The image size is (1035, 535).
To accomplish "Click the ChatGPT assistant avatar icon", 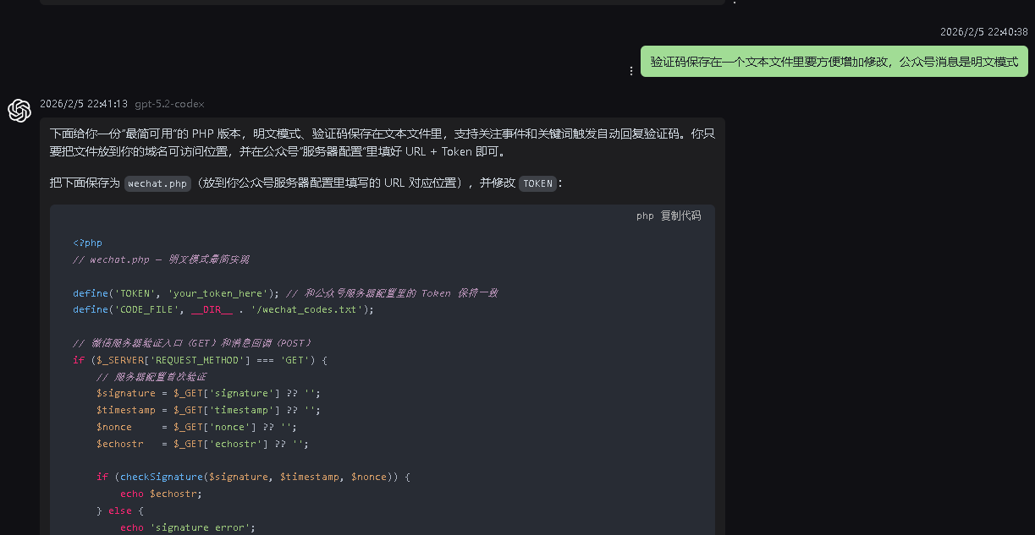I will [x=19, y=110].
